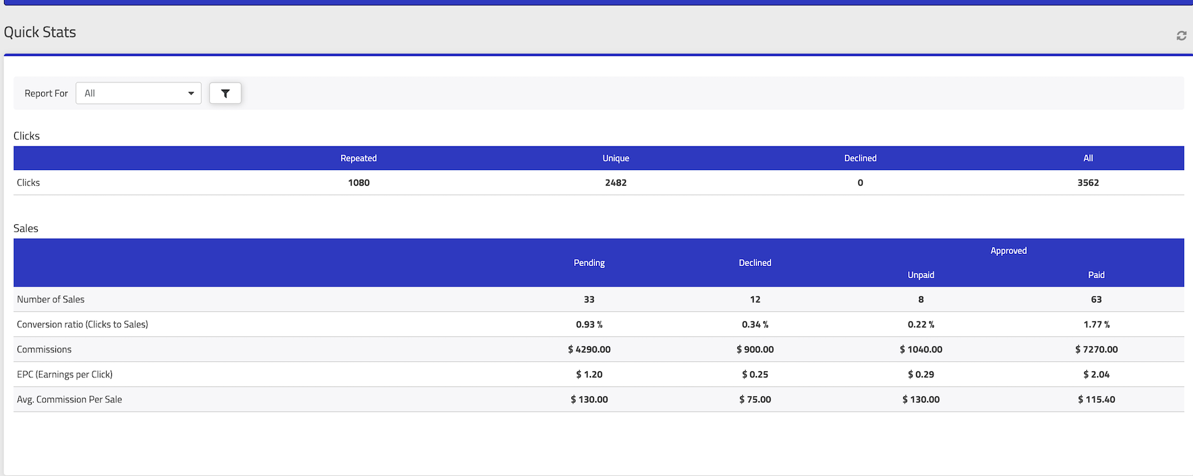This screenshot has height=476, width=1193.
Task: Select the declined clicks value 0
Action: click(860, 182)
